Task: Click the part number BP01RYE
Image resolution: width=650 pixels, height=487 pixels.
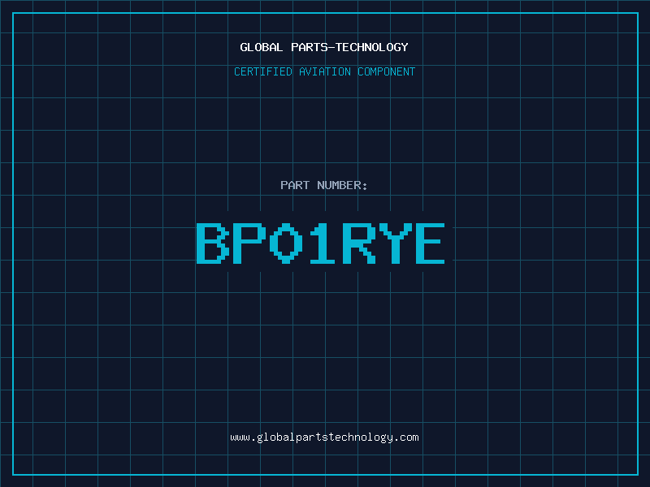Action: click(x=320, y=243)
